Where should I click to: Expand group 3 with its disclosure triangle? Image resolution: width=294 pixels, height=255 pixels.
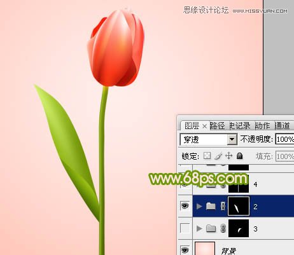[199, 228]
